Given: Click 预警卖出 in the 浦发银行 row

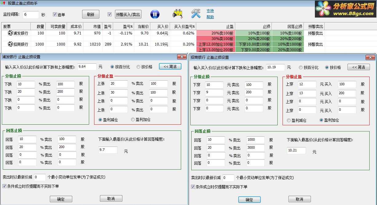Looking at the screenshot, I should [315, 33].
